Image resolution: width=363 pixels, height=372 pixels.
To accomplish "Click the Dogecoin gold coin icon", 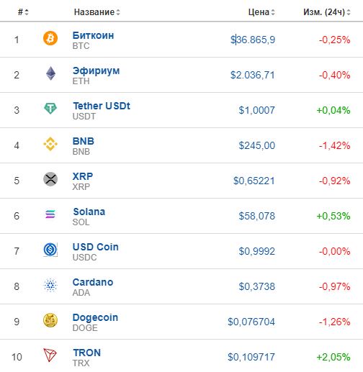I will click(50, 320).
